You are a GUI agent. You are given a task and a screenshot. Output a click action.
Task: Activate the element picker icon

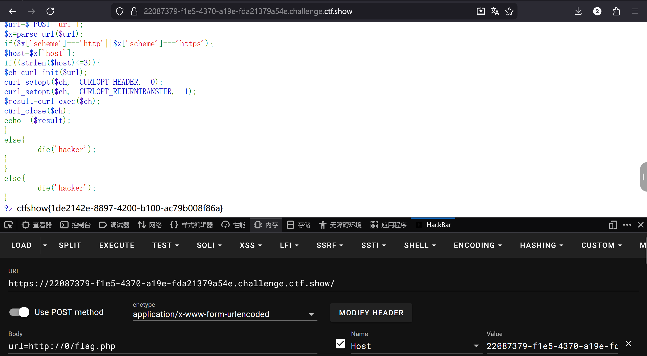pos(8,225)
